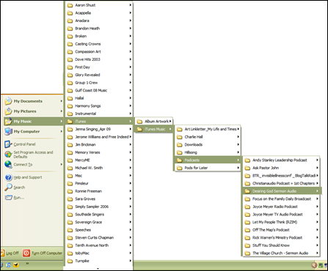Click the Search magnifier icon
The height and width of the screenshot is (271, 328).
[x=8, y=188]
